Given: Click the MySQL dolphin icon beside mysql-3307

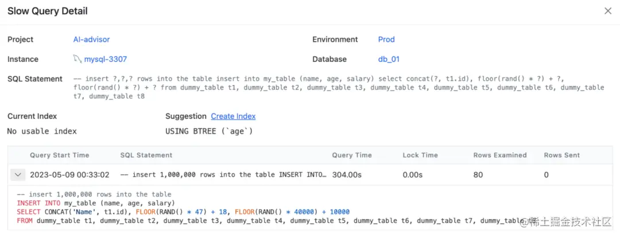Looking at the screenshot, I should coord(77,59).
